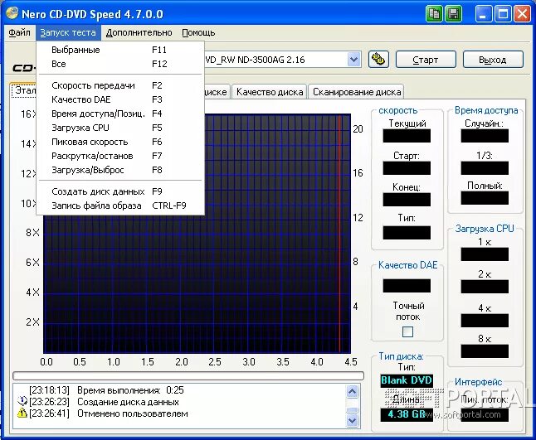Toggle the Точный поток checkbox
The image size is (536, 440).
[407, 331]
